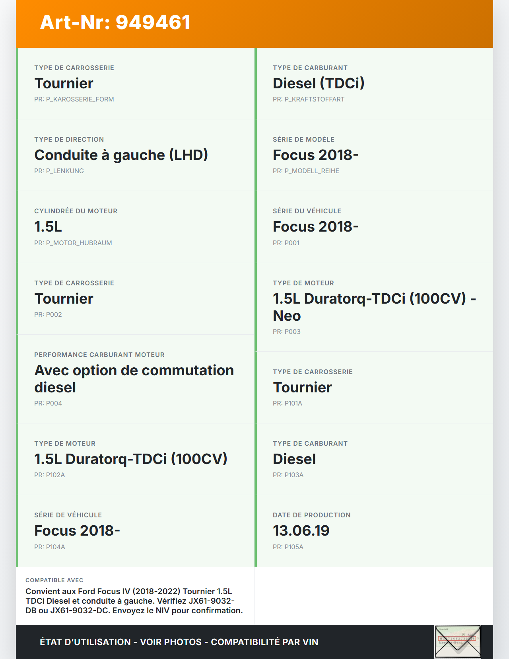The height and width of the screenshot is (659, 509).
Task: Select the PR: P102A engine type code
Action: pos(49,475)
